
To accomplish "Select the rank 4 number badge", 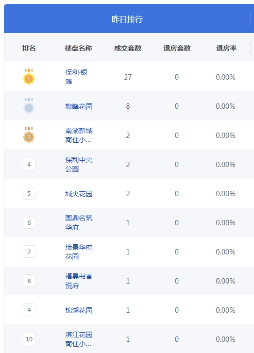I will (29, 164).
